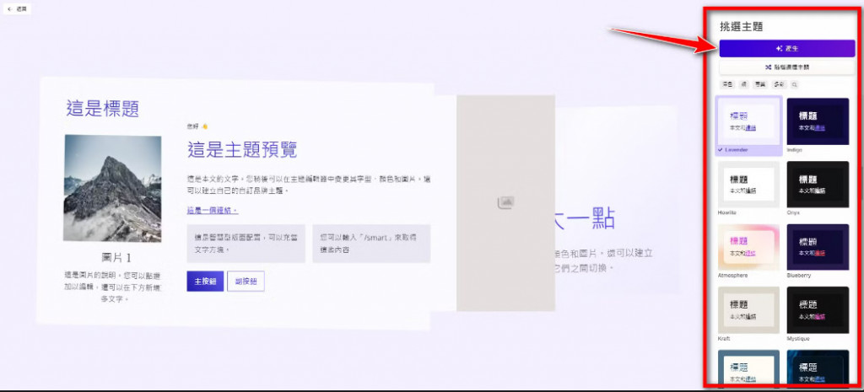Click the 主按鈕 primary button in preview
Image resolution: width=864 pixels, height=392 pixels.
(205, 281)
